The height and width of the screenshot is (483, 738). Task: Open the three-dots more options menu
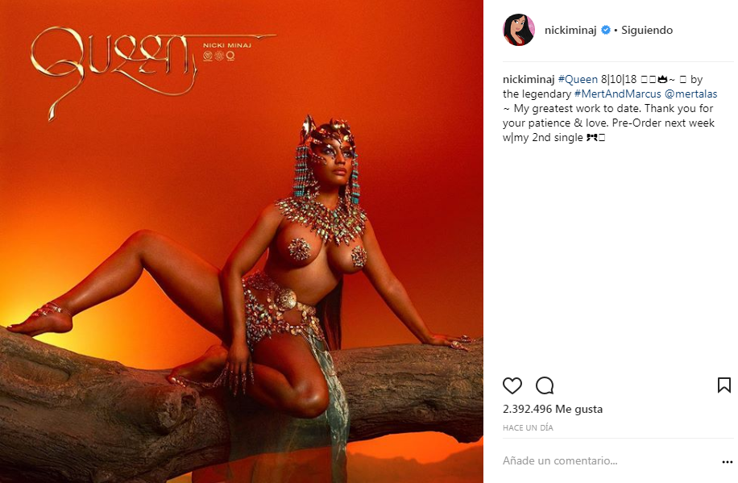[728, 462]
